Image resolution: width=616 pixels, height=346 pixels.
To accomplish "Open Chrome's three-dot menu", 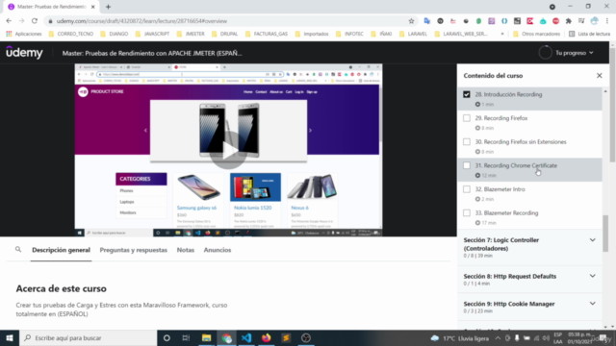I will 607,21.
